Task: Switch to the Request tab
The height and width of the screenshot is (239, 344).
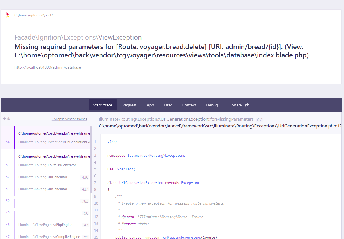Action: click(x=129, y=105)
